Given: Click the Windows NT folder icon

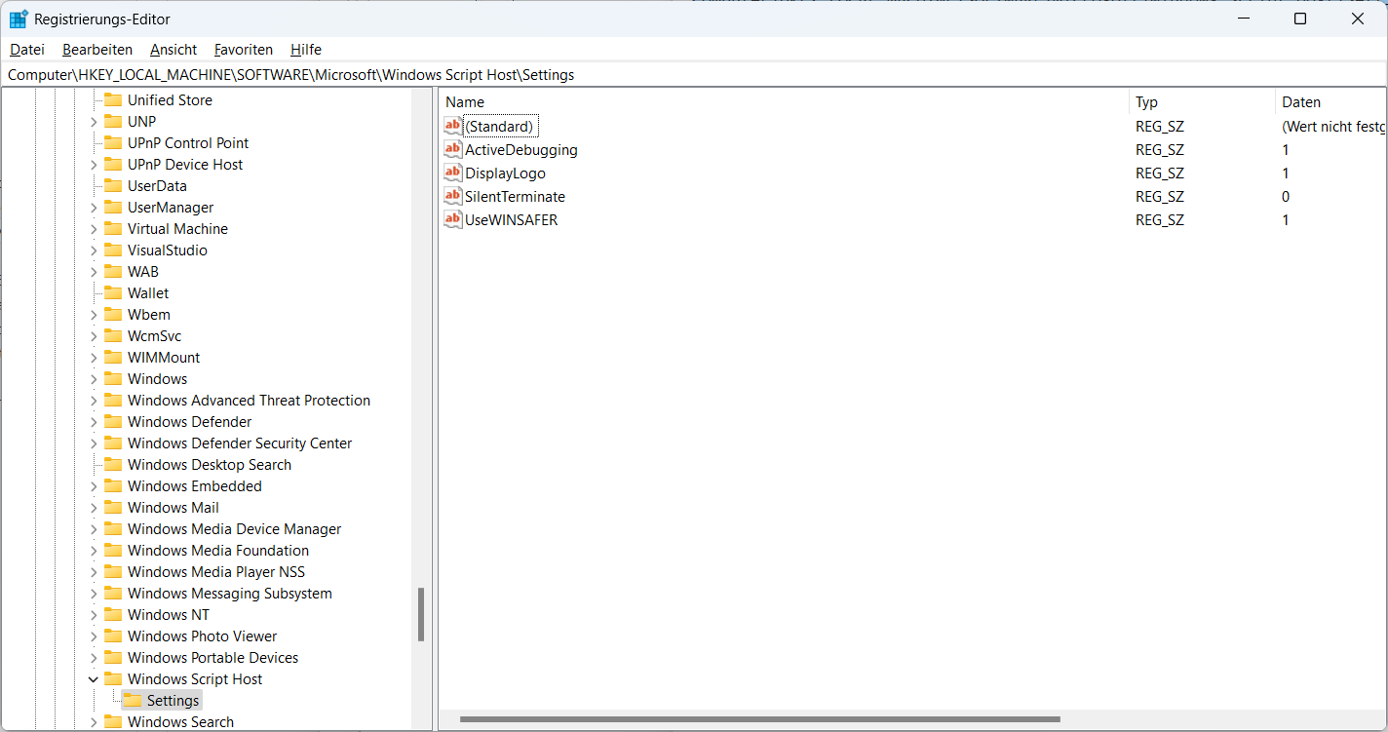Looking at the screenshot, I should point(113,615).
